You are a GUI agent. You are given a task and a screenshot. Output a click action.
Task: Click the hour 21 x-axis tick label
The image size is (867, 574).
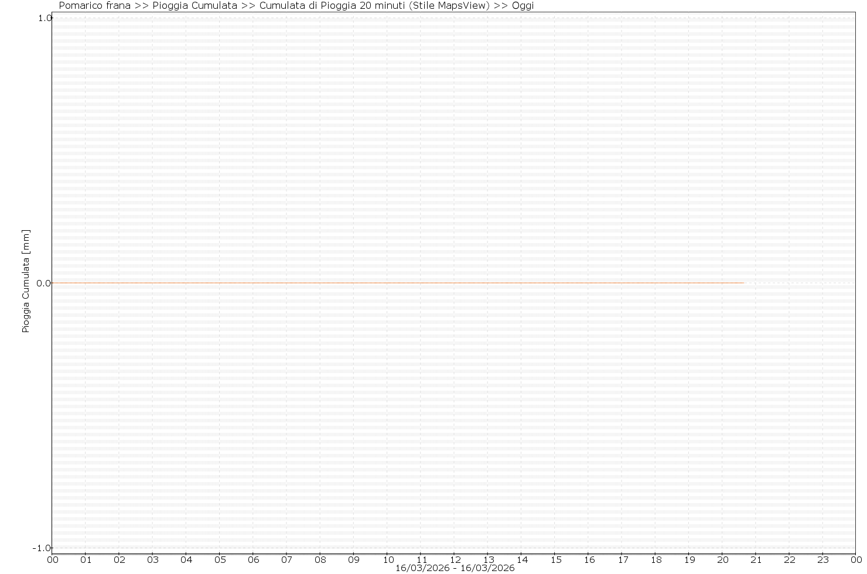[756, 559]
